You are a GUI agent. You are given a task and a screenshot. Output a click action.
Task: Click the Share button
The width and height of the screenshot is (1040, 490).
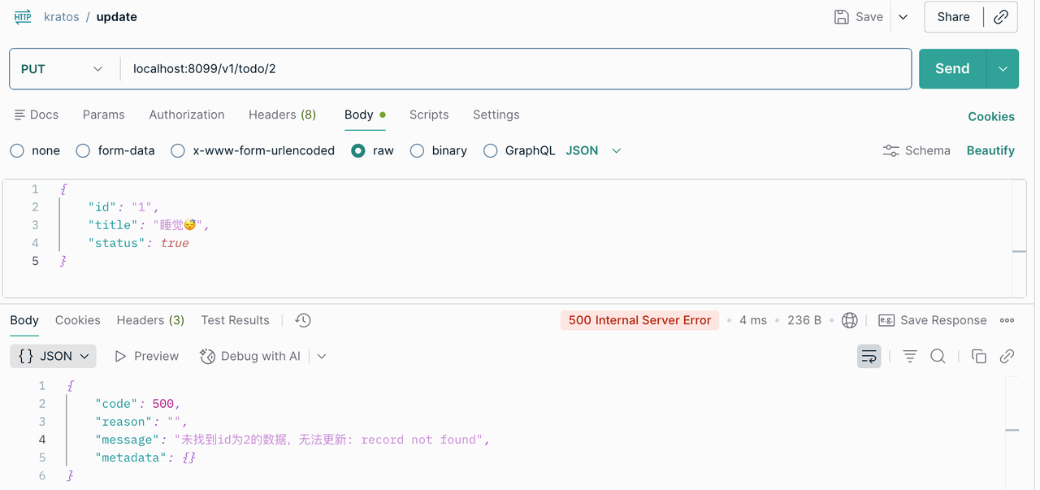954,16
